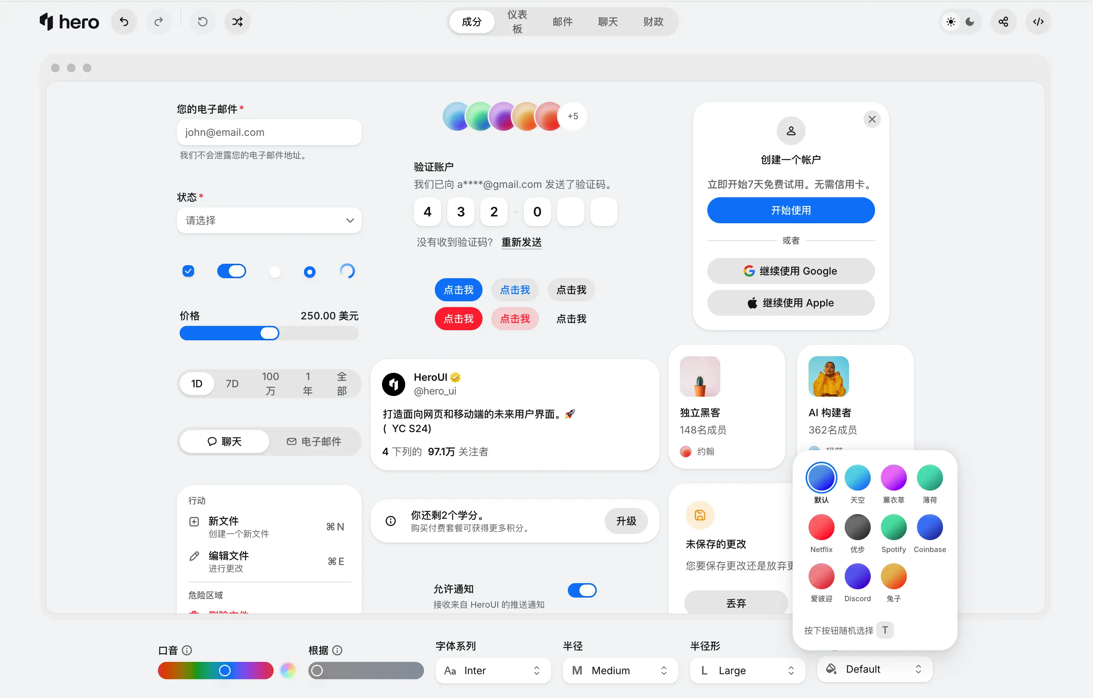Select the 7D time range segment

232,383
